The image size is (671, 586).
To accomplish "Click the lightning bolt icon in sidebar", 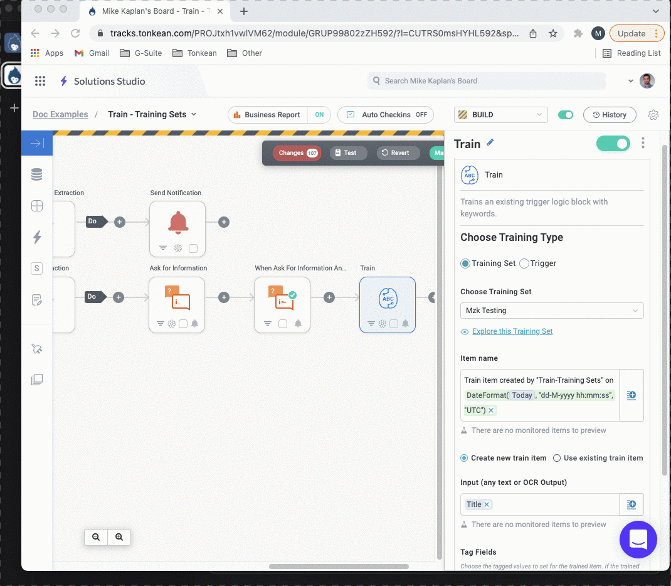I will [37, 237].
